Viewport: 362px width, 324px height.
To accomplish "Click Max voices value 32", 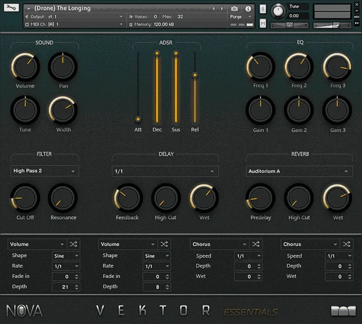I will coord(180,17).
